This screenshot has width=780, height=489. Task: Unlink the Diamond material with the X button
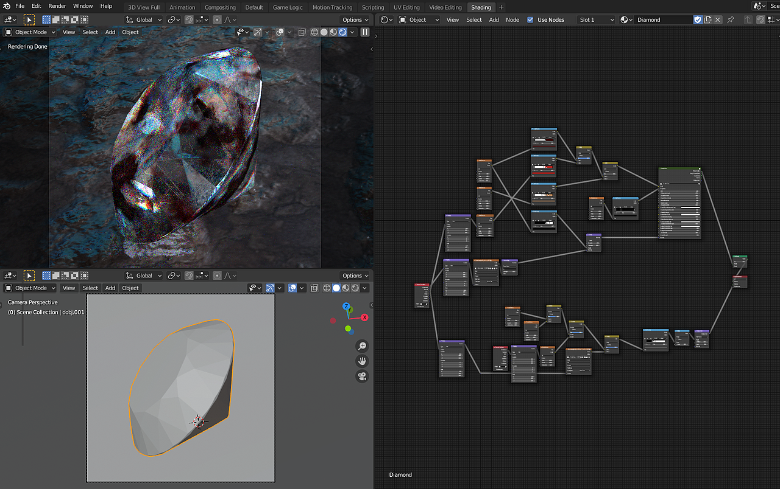(718, 19)
